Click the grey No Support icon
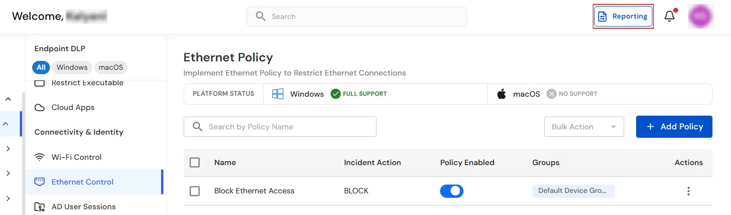Image resolution: width=731 pixels, height=215 pixels. [551, 94]
